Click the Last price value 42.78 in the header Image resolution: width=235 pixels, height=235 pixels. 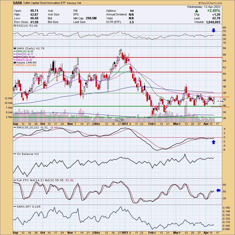(x=216, y=18)
